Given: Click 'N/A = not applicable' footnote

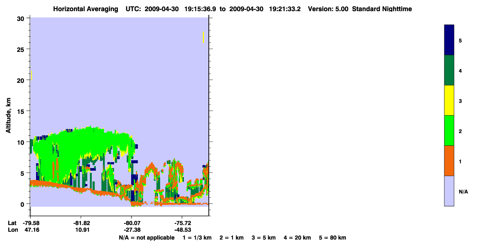Looking at the screenshot, I should pos(146,238).
